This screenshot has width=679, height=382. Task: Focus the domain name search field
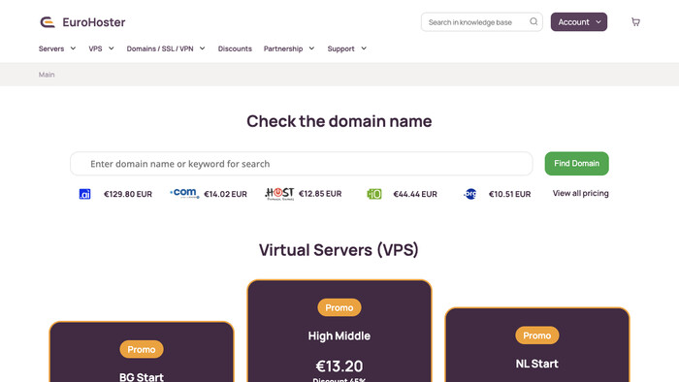click(x=302, y=164)
